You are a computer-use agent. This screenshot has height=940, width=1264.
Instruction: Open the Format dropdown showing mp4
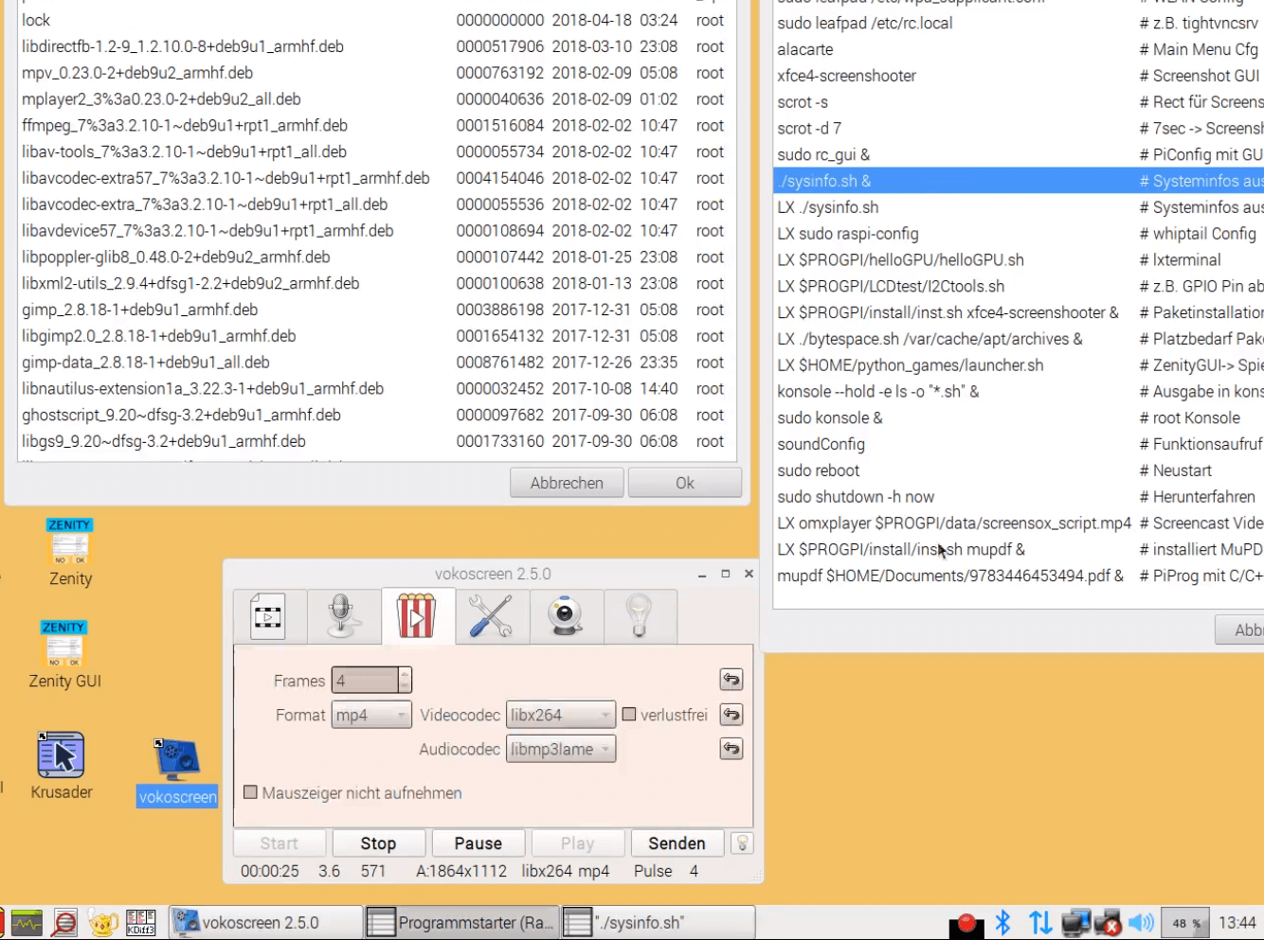(x=370, y=715)
